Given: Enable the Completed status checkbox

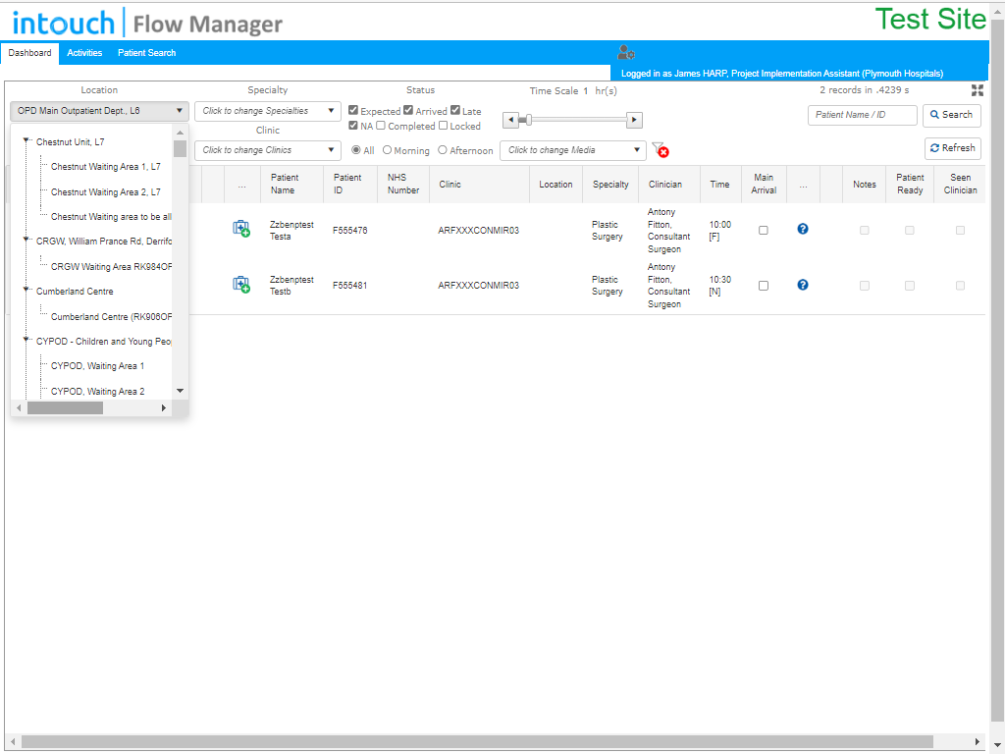Looking at the screenshot, I should [381, 125].
